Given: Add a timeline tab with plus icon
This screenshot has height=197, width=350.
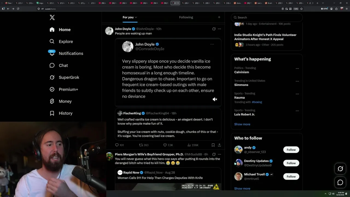Looking at the screenshot, I should (x=219, y=17).
